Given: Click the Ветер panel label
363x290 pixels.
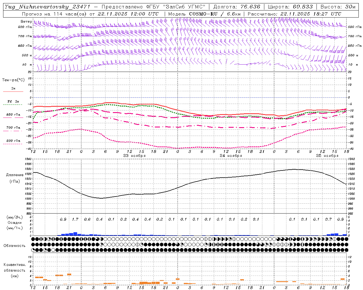Looking at the screenshot, I should [x=26, y=22].
